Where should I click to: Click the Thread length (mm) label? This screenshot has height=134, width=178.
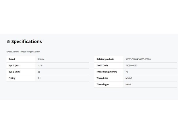coord(107,72)
